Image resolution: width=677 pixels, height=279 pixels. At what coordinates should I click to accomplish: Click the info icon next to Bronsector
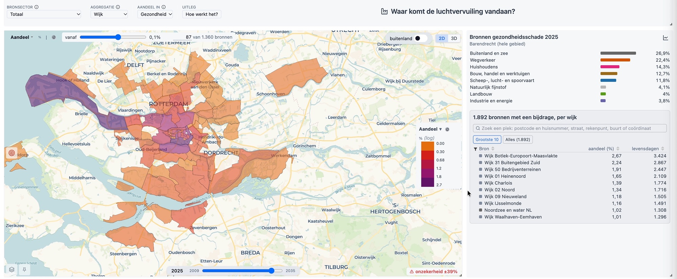pyautogui.click(x=37, y=7)
